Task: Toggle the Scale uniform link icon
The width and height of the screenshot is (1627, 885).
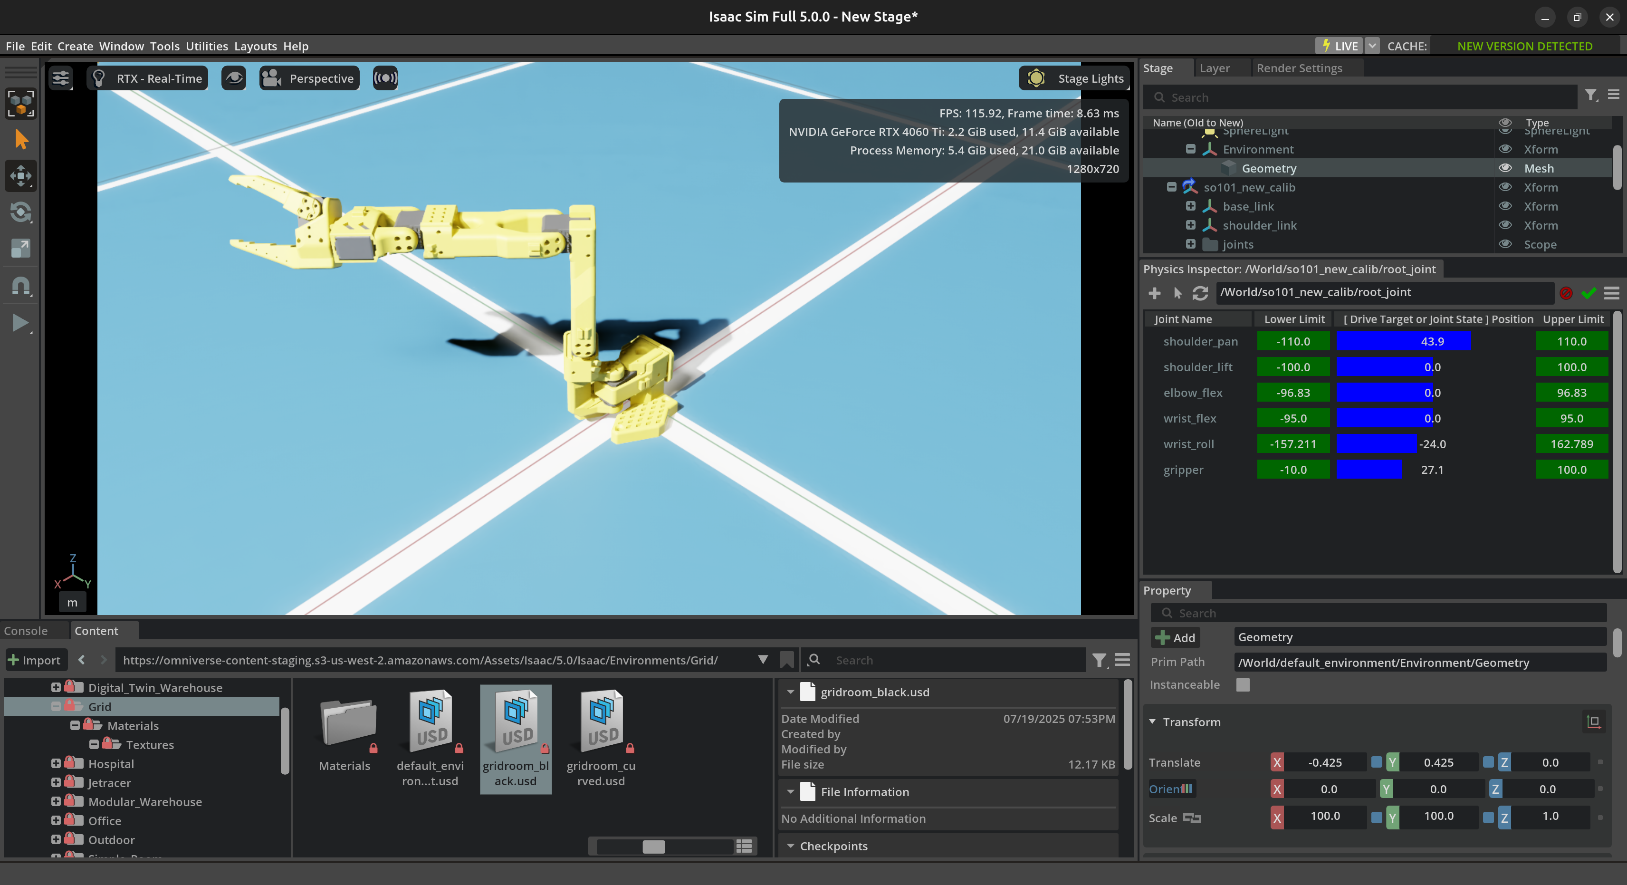Action: point(1192,818)
